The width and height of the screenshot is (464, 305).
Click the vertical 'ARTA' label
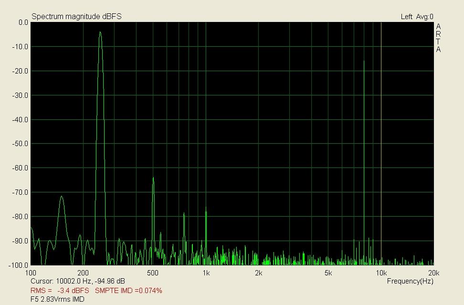438,38
